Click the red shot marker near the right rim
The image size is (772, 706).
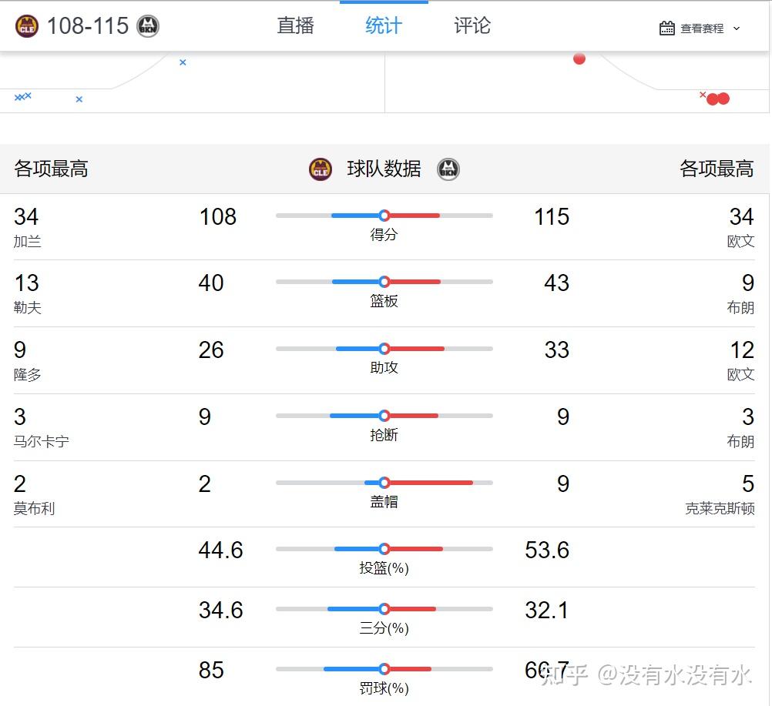pos(579,58)
